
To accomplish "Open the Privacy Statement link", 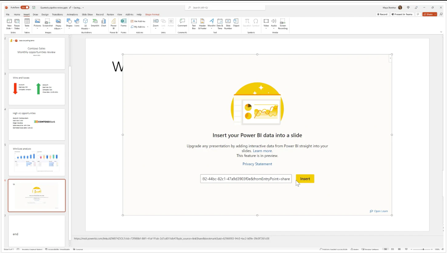I will coord(257,164).
